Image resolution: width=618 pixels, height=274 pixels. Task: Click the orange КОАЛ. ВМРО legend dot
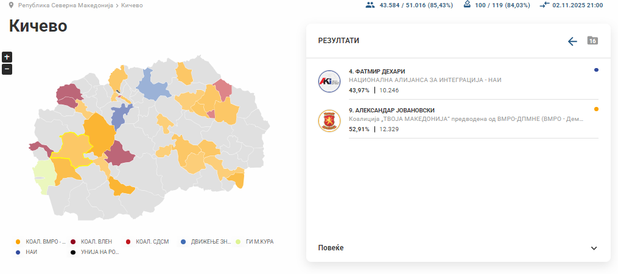click(18, 242)
